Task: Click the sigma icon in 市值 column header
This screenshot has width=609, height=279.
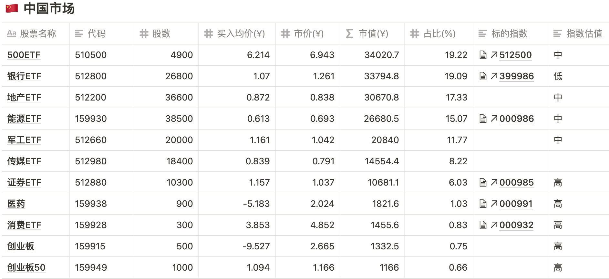Action: (349, 34)
